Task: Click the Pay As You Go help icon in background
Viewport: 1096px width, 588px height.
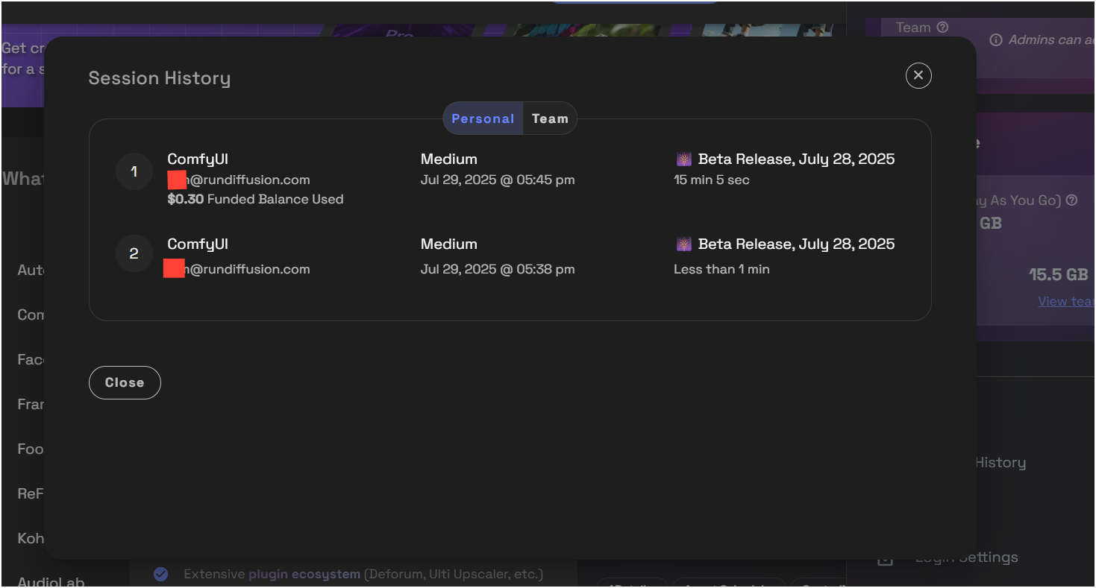Action: click(x=1072, y=200)
